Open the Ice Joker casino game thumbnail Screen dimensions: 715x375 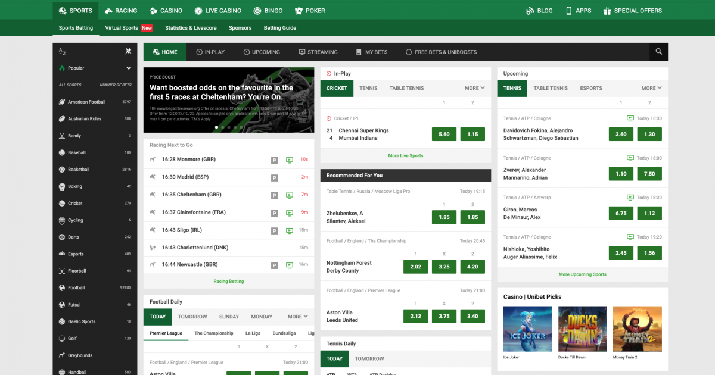click(527, 328)
